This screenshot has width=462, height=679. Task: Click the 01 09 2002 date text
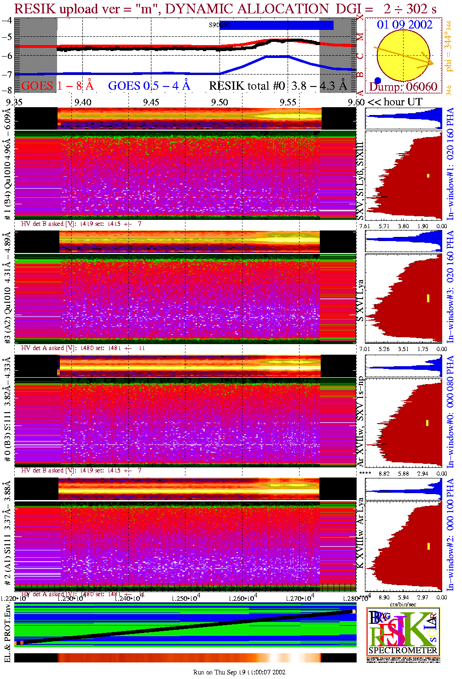[404, 25]
